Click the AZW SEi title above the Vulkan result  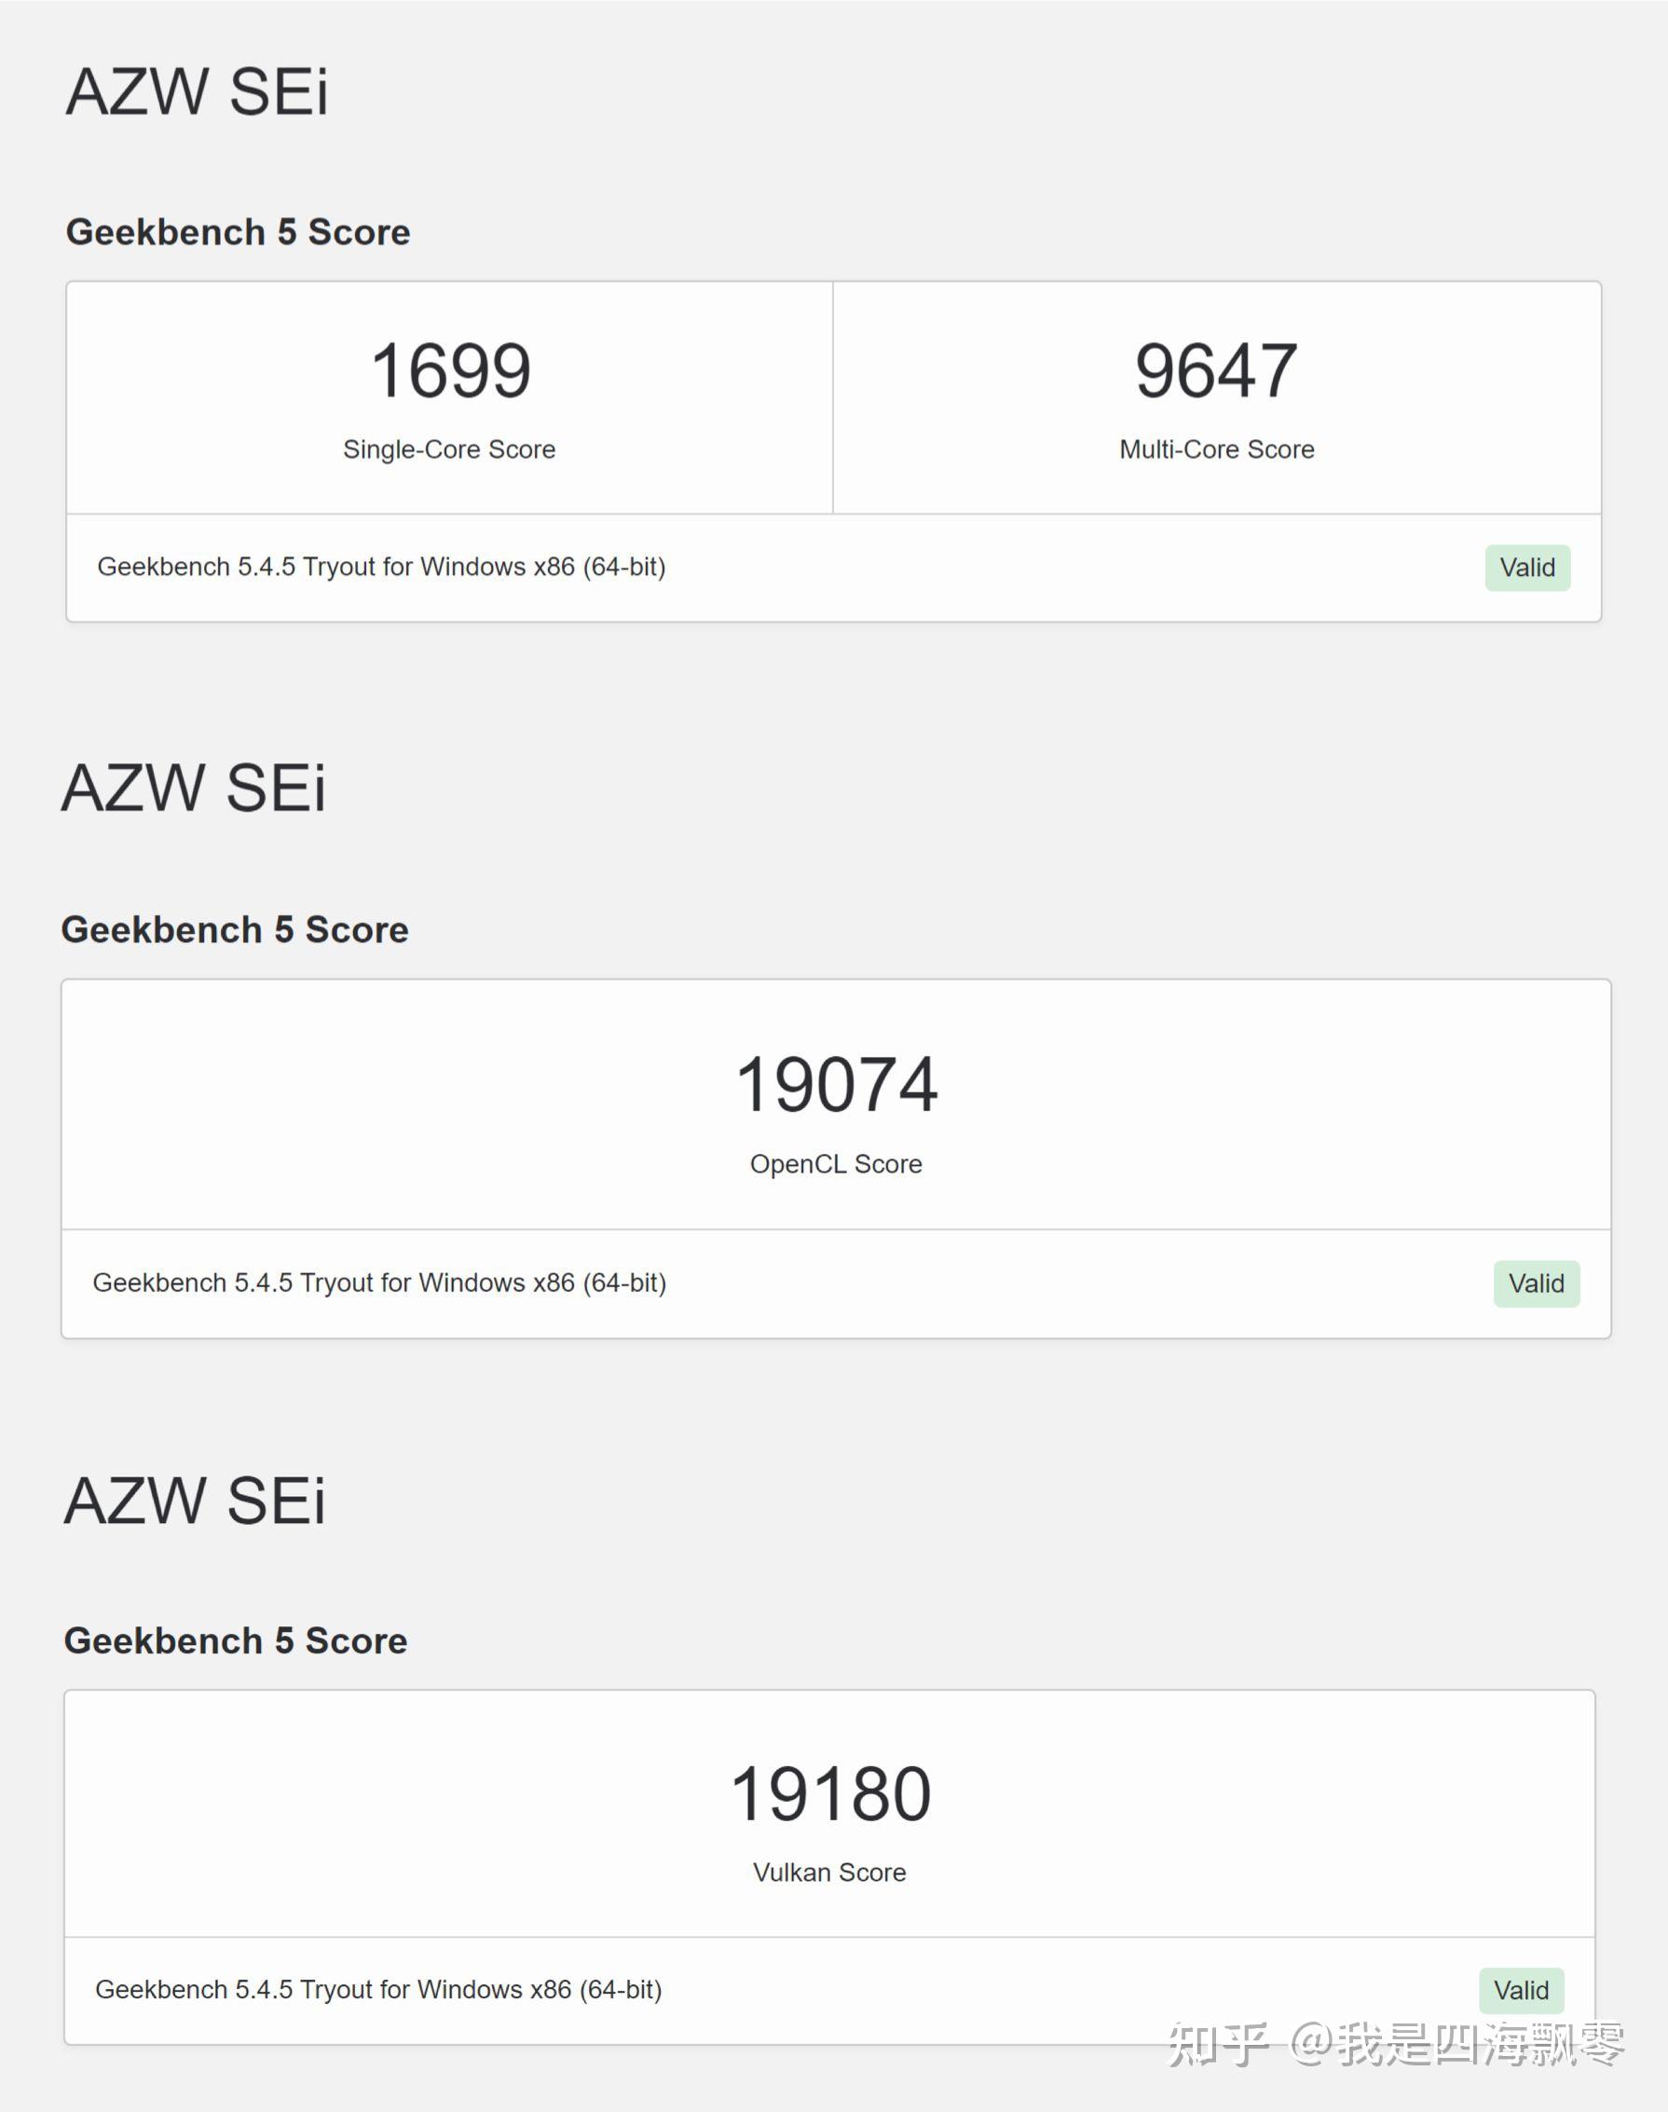click(195, 1501)
